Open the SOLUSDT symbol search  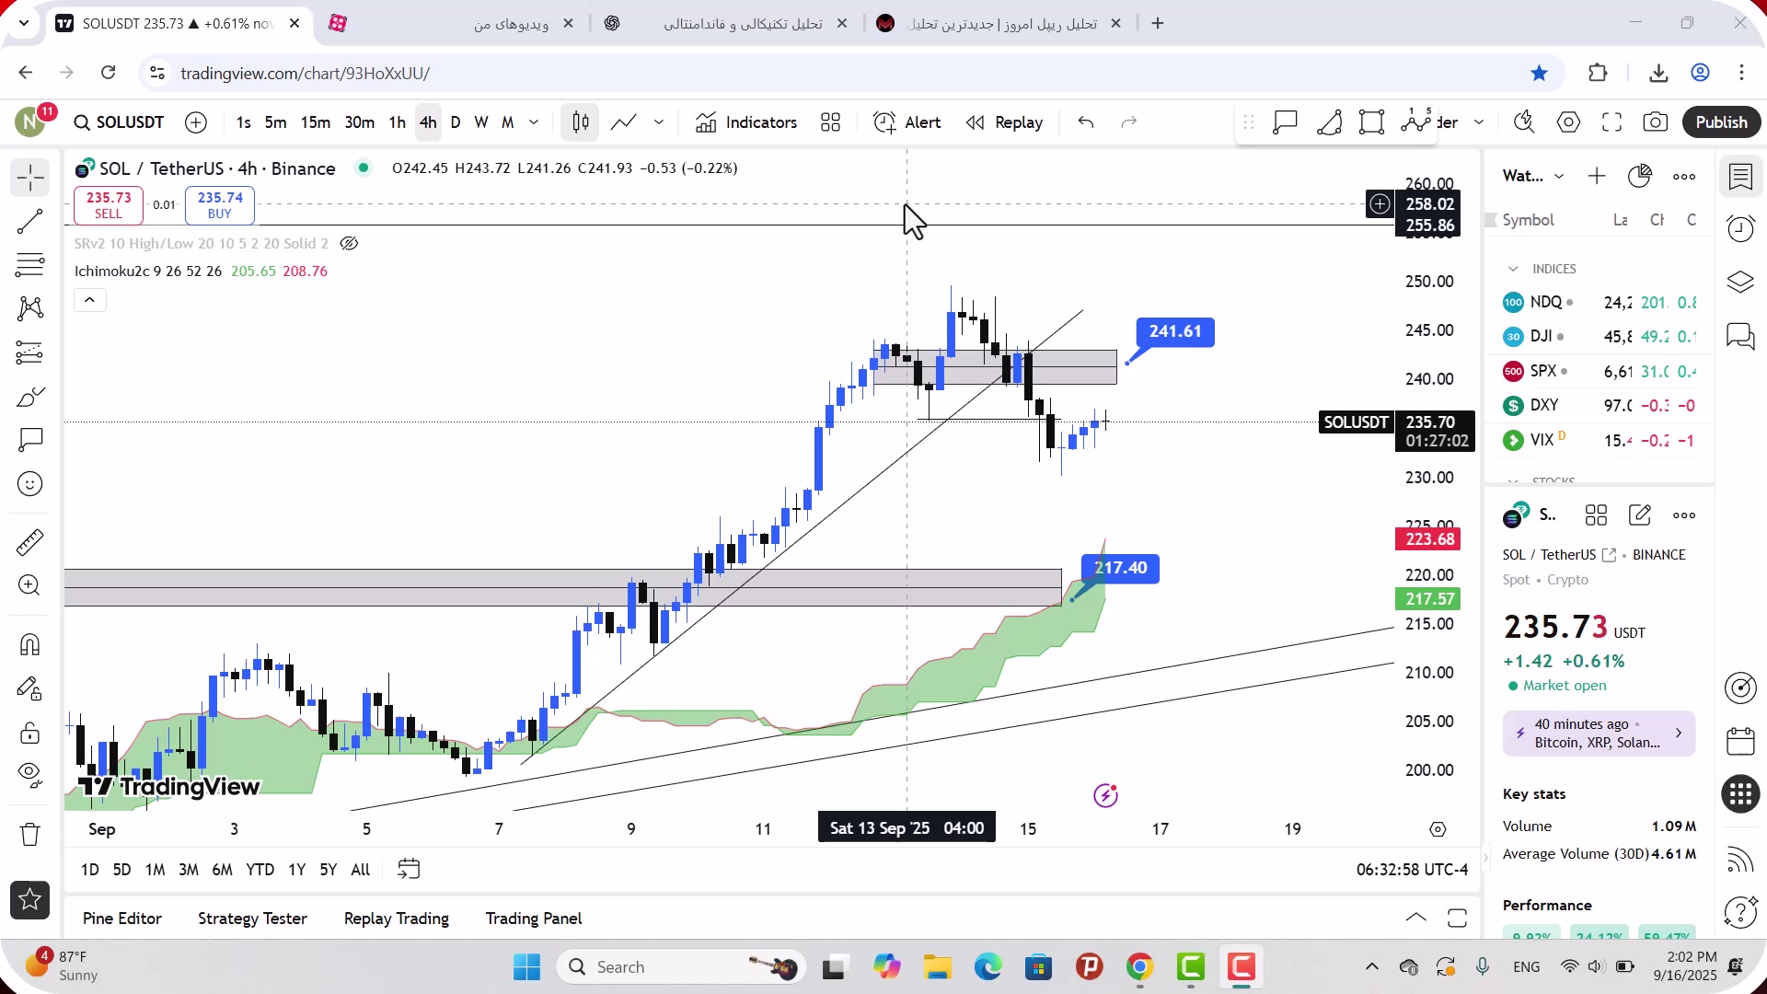119,122
